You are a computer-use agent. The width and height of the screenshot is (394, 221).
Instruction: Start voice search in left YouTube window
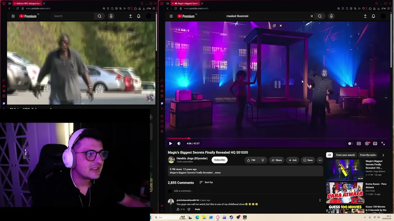(111, 16)
